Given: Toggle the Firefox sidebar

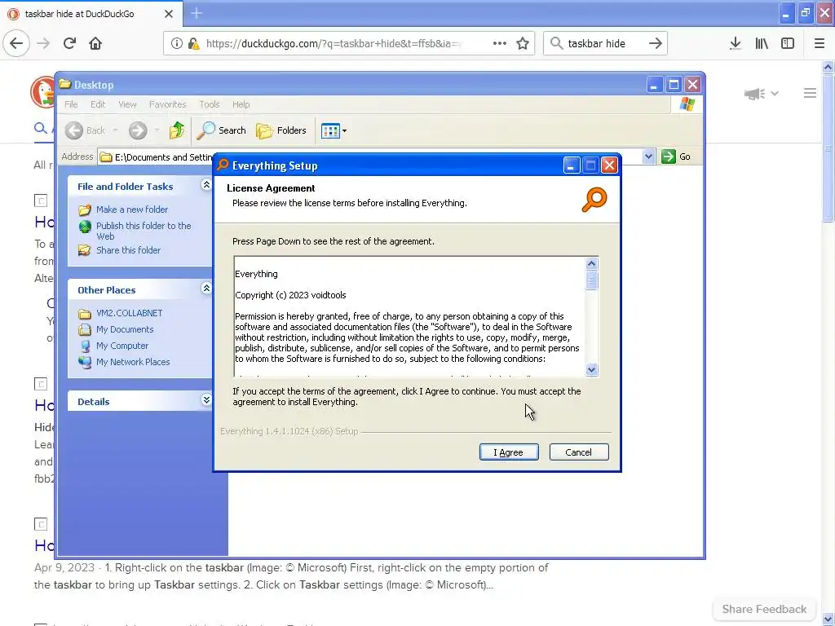Looking at the screenshot, I should 788,43.
